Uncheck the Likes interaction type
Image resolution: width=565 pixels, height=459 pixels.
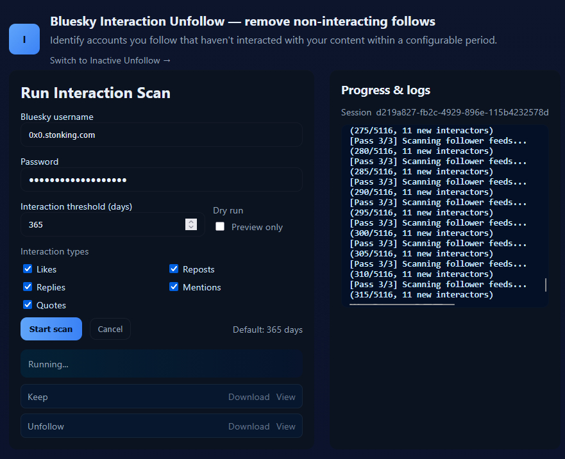28,269
